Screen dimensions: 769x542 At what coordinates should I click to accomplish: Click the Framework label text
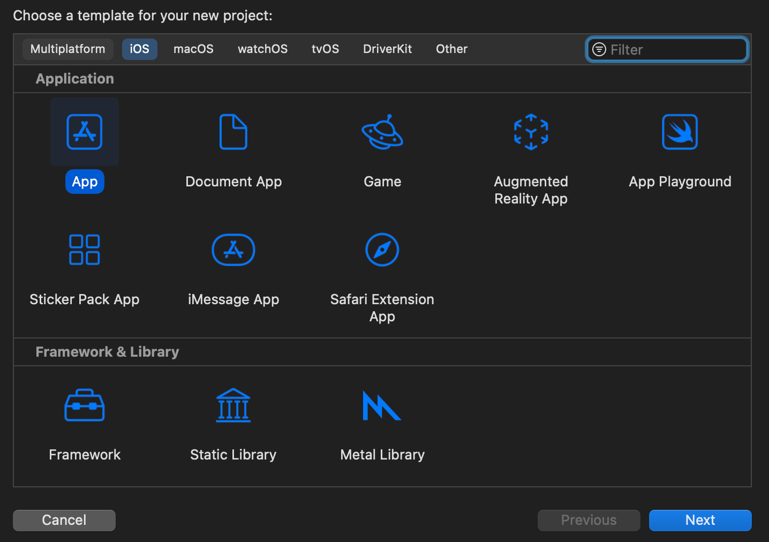coord(85,455)
